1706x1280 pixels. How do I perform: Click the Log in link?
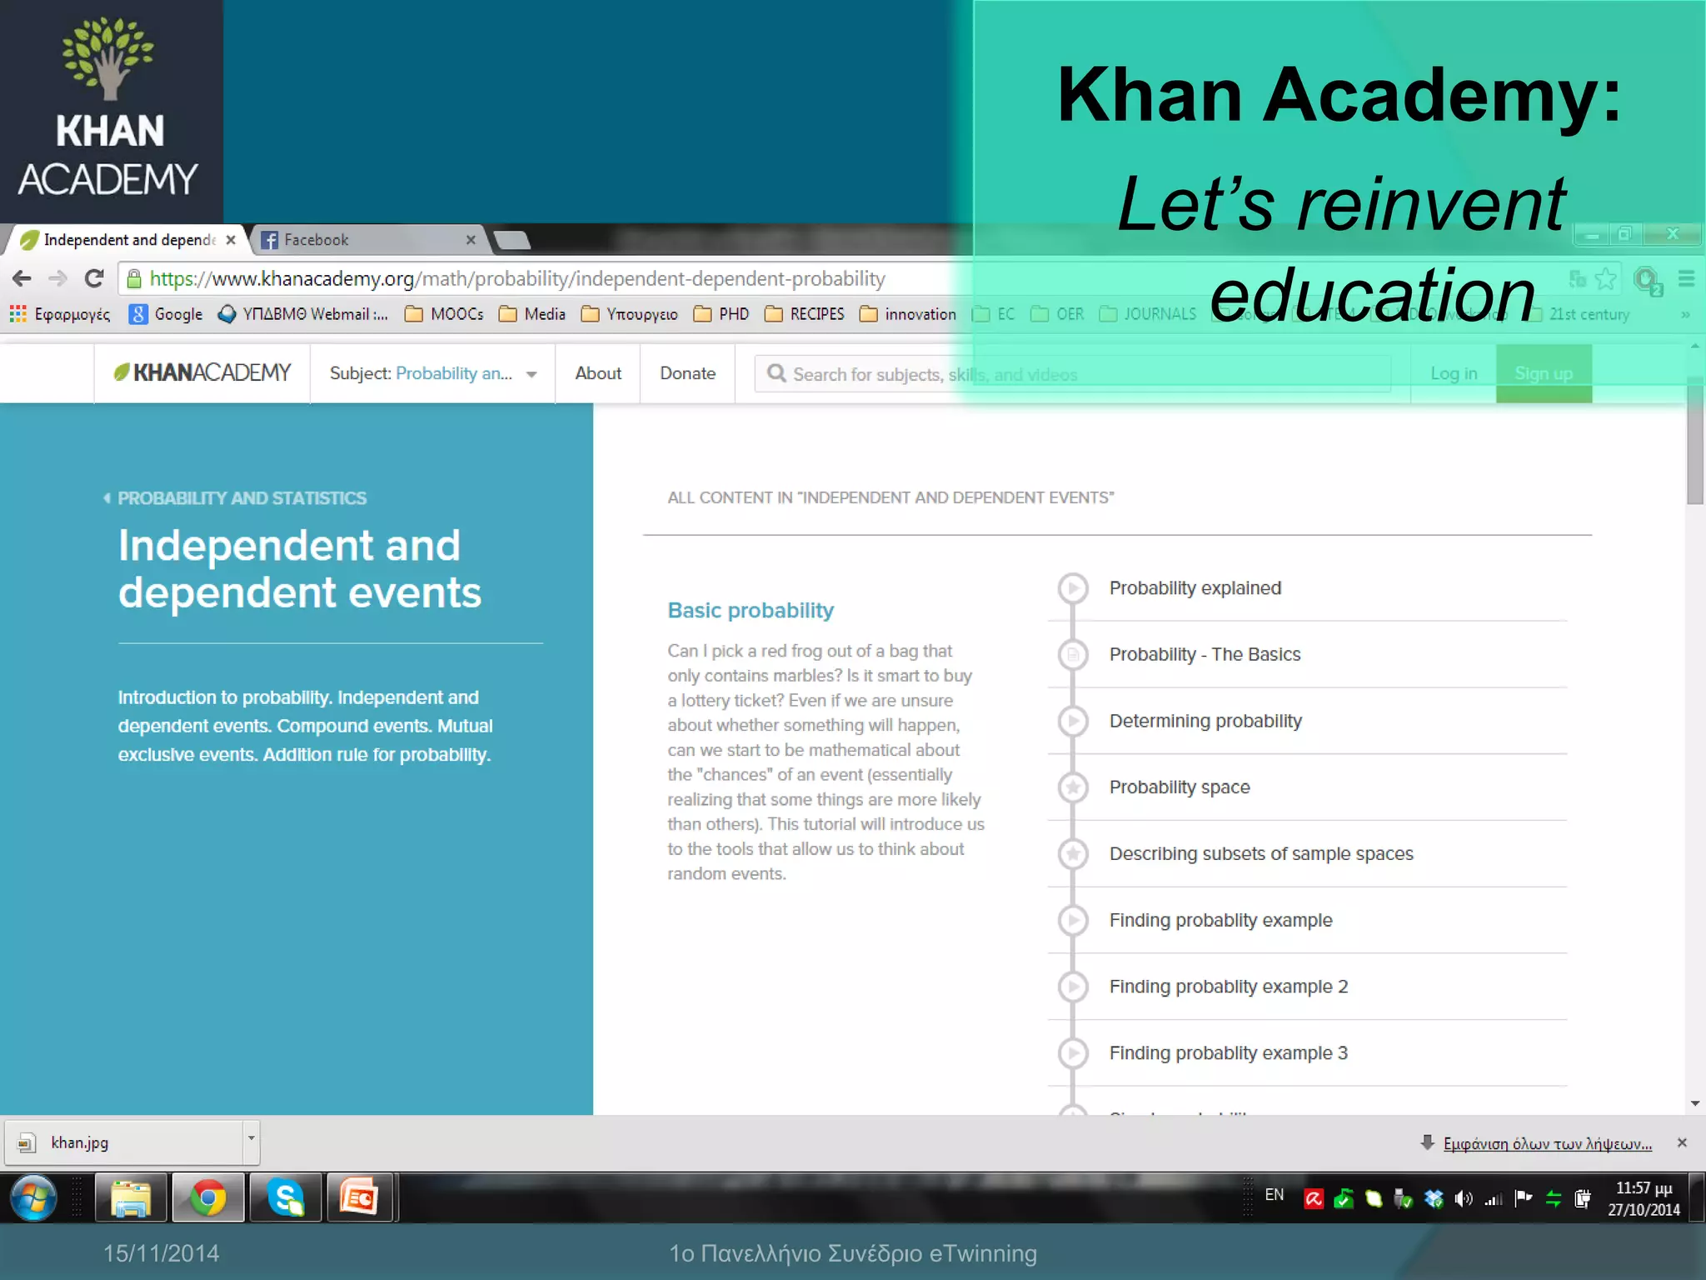tap(1454, 373)
